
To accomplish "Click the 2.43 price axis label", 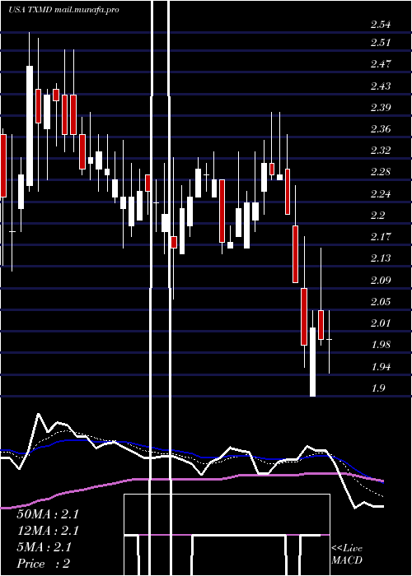I will (x=381, y=86).
